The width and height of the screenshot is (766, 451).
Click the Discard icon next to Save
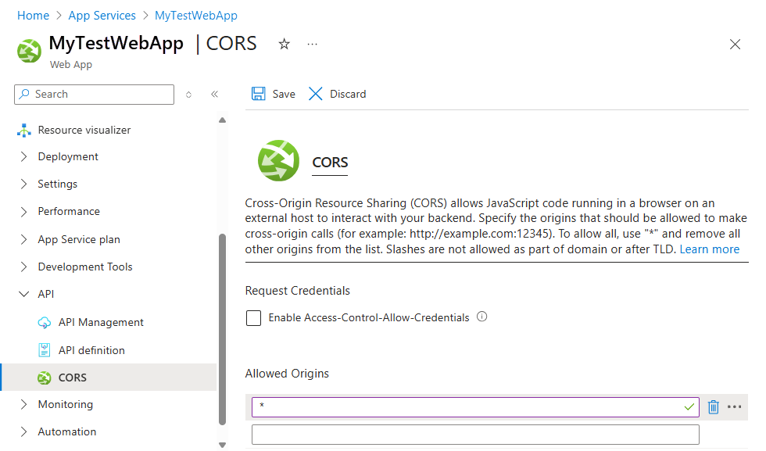[315, 93]
